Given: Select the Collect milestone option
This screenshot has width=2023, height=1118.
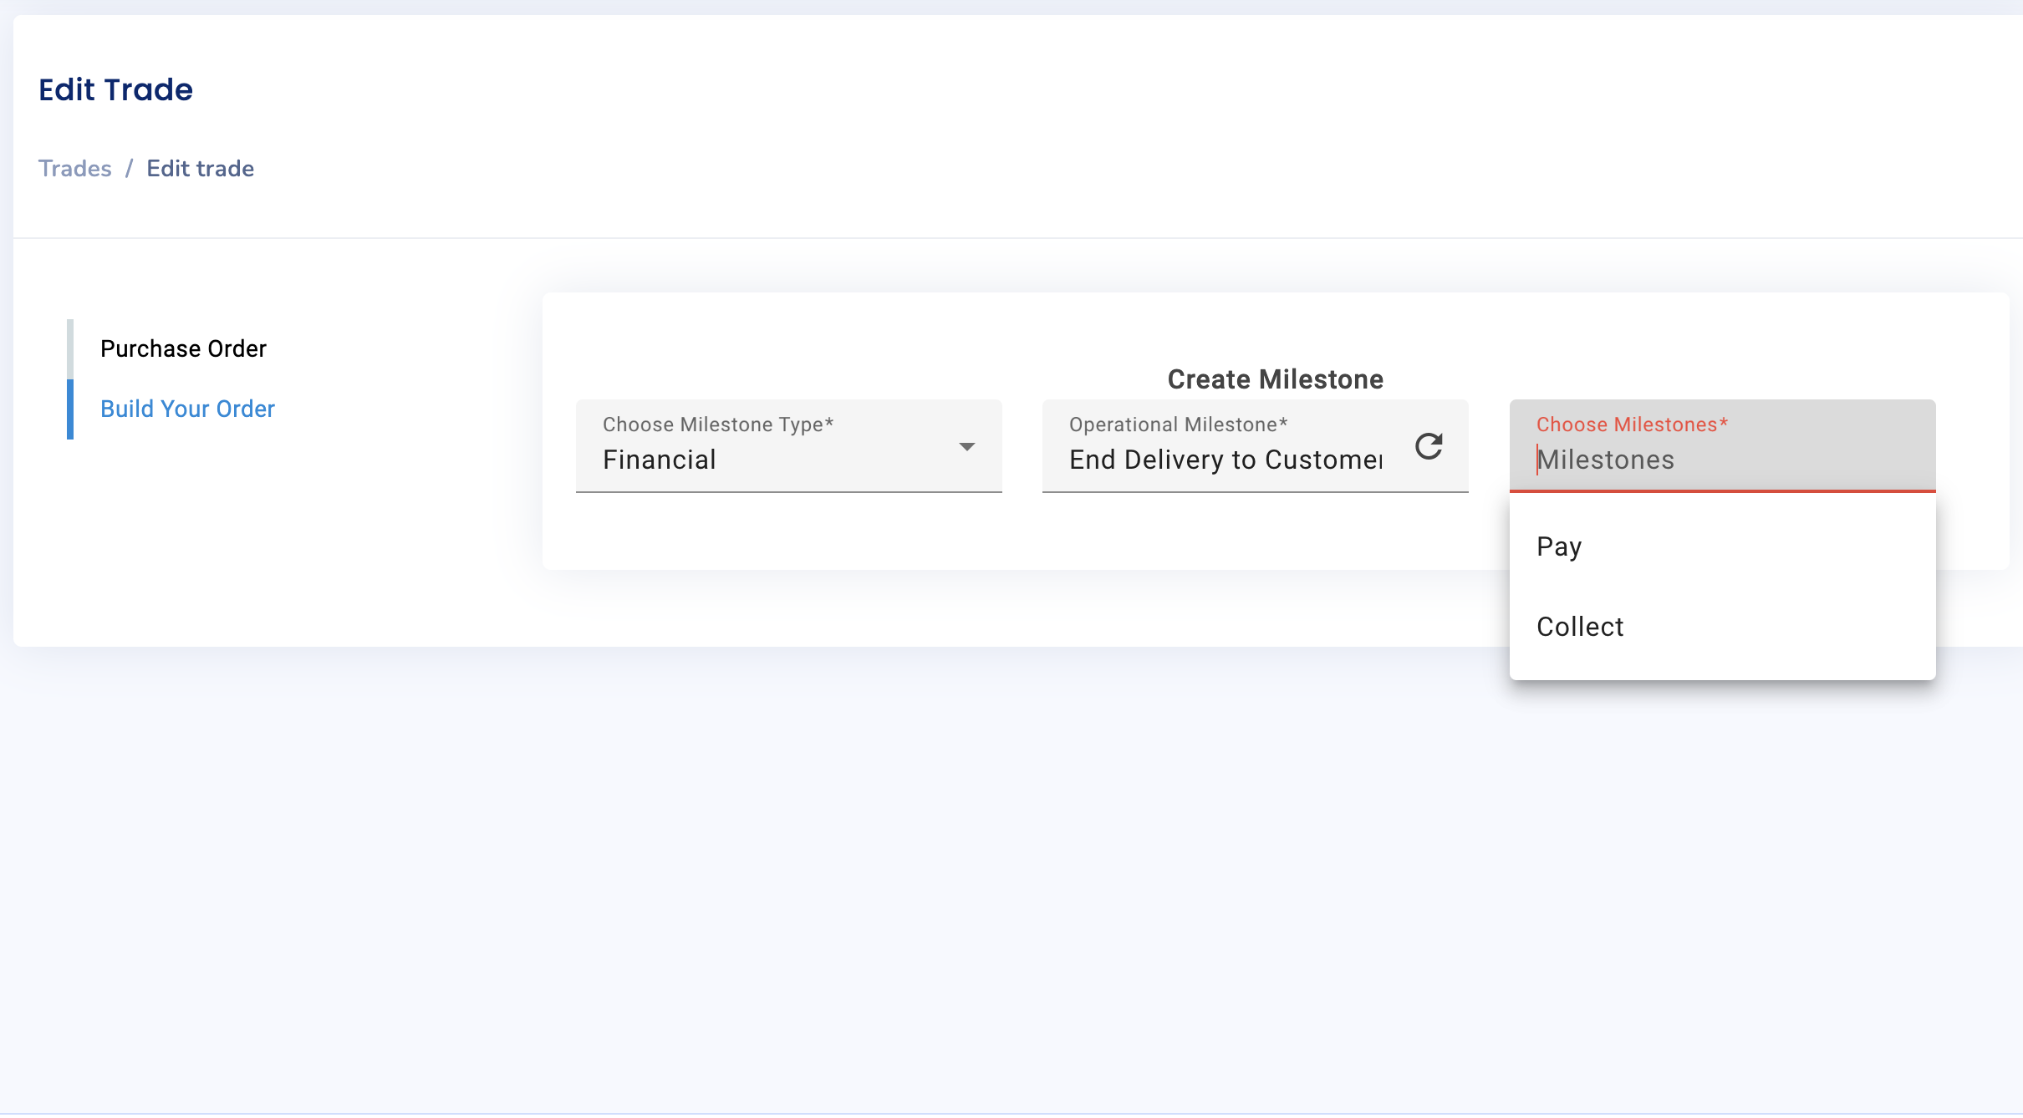Looking at the screenshot, I should click(x=1579, y=627).
